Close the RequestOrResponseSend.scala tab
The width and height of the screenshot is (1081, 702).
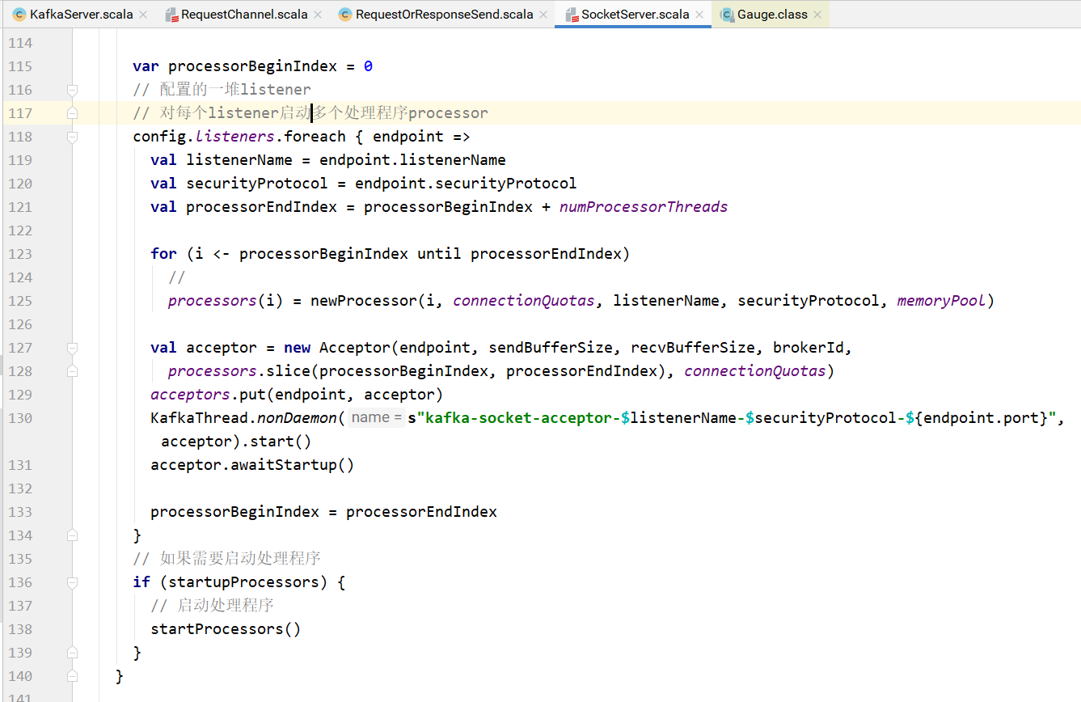pyautogui.click(x=543, y=15)
